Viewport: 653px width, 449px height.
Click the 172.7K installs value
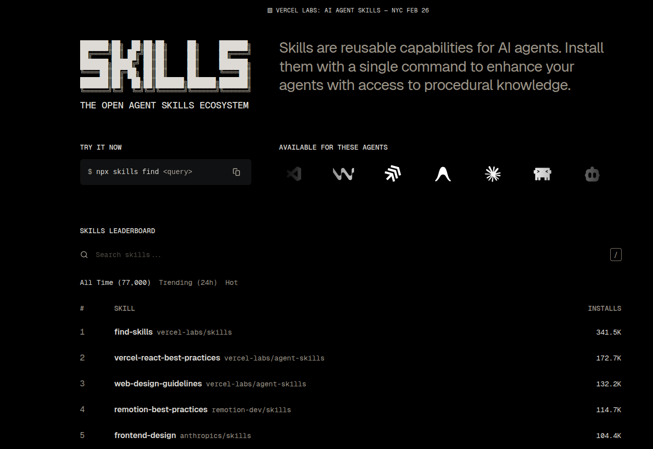coord(609,358)
